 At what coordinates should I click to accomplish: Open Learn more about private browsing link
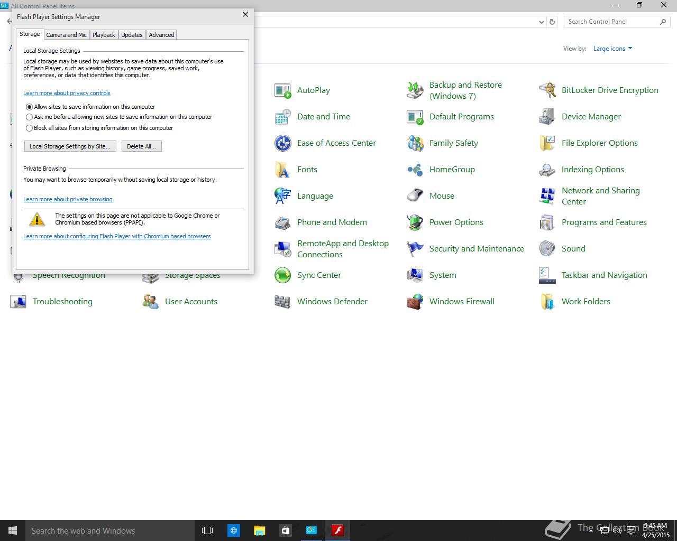click(68, 199)
